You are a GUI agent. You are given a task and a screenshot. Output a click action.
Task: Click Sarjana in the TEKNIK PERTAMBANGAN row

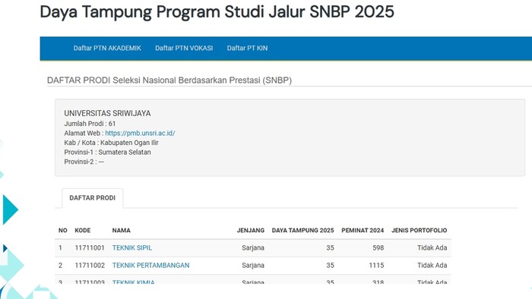click(x=253, y=266)
